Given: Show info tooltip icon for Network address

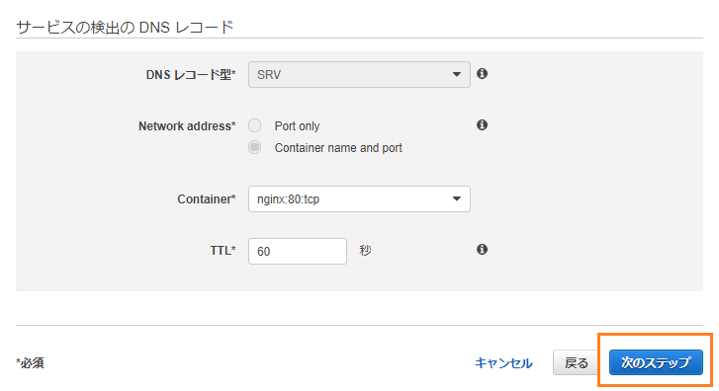Looking at the screenshot, I should click(482, 125).
